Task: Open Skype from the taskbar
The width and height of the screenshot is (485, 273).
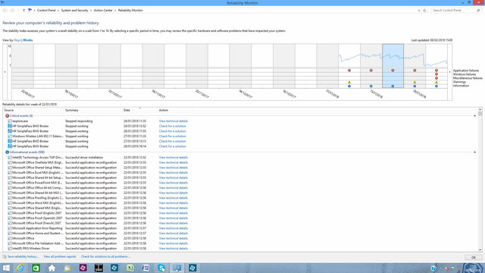Action: point(161,268)
